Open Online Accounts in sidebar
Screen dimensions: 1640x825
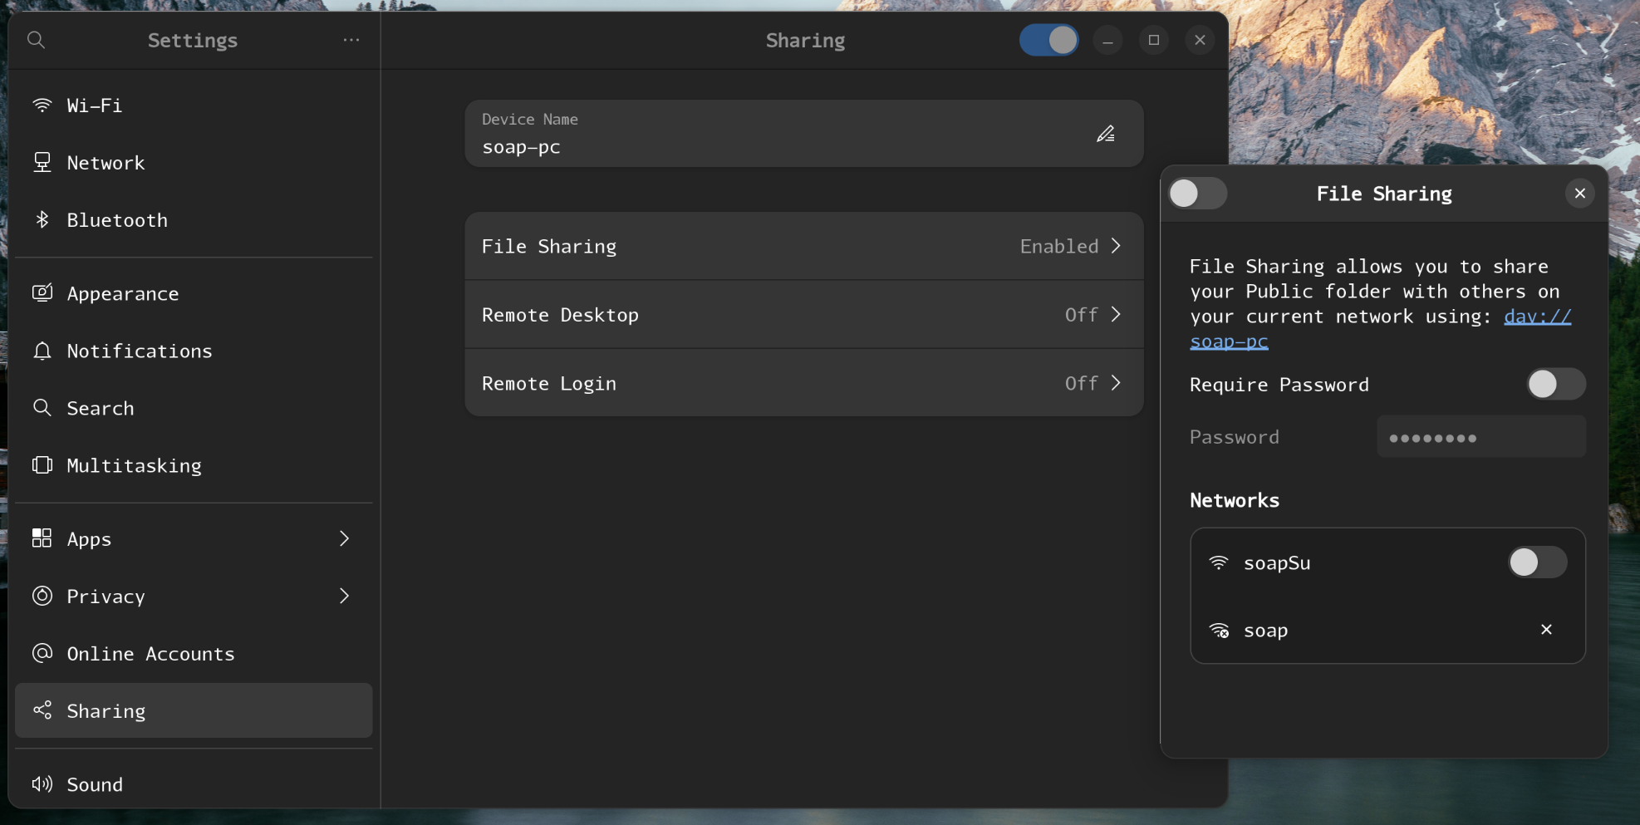pos(150,654)
